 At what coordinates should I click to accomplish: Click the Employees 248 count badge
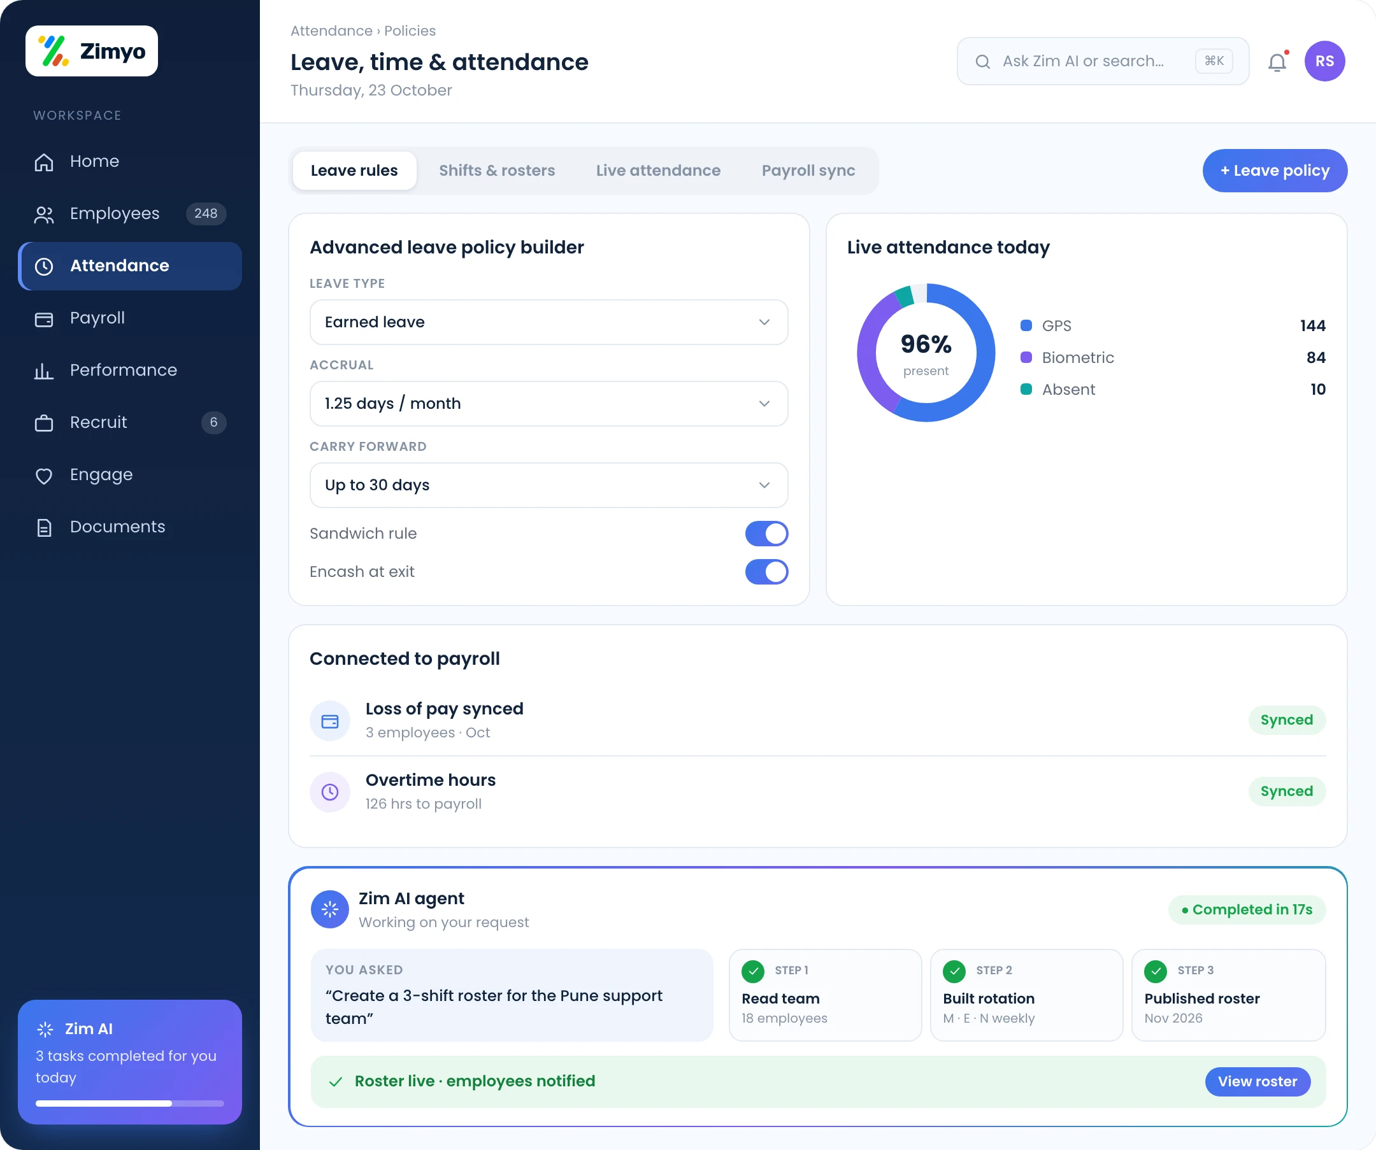206,214
